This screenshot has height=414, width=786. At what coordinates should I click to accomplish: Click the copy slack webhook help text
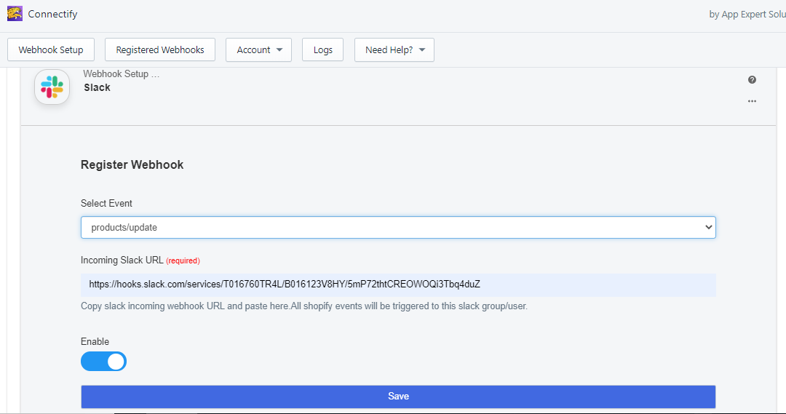304,306
